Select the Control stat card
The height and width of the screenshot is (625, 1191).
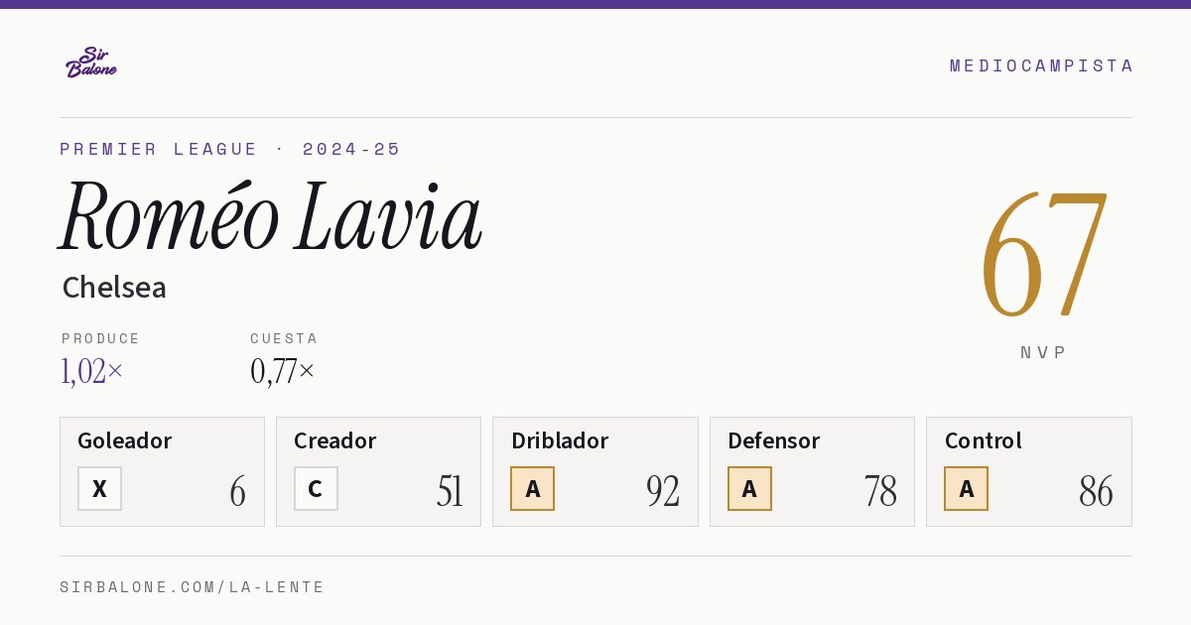click(1029, 471)
